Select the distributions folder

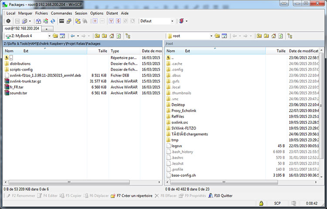(20, 63)
